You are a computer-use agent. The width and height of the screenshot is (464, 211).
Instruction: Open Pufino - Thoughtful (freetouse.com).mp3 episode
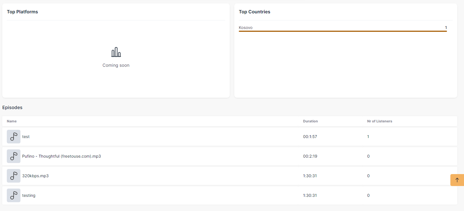[61, 156]
